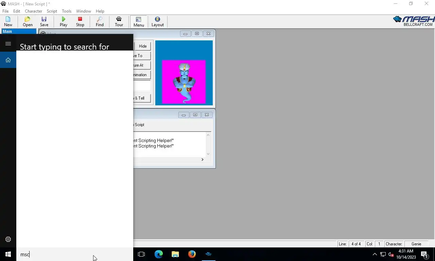435x261 pixels.
Task: Open search settings gear icon
Action: coord(8,239)
